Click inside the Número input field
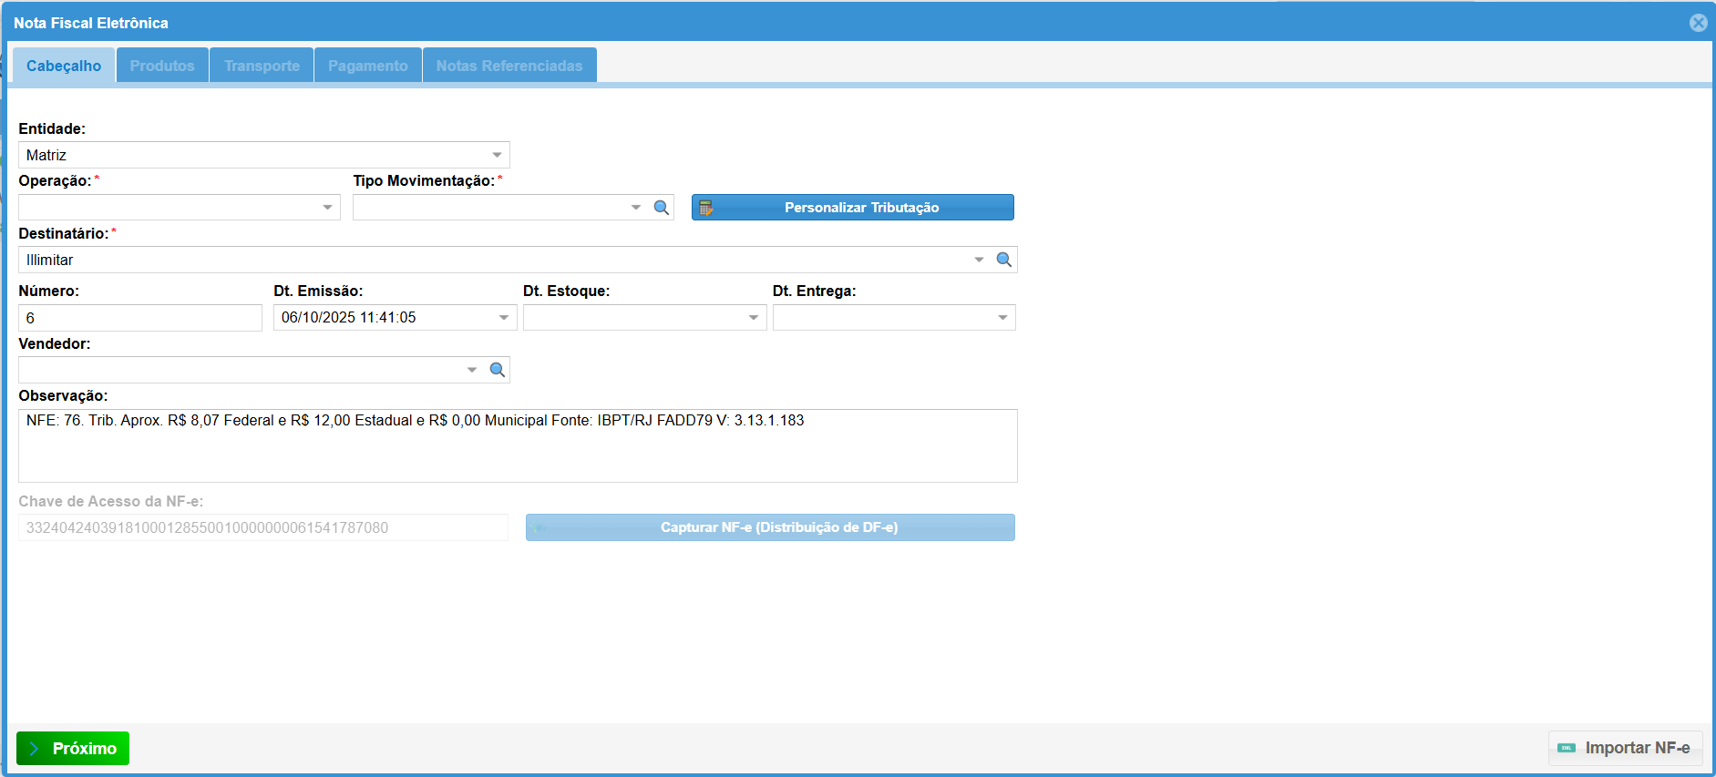The width and height of the screenshot is (1716, 777). [140, 318]
